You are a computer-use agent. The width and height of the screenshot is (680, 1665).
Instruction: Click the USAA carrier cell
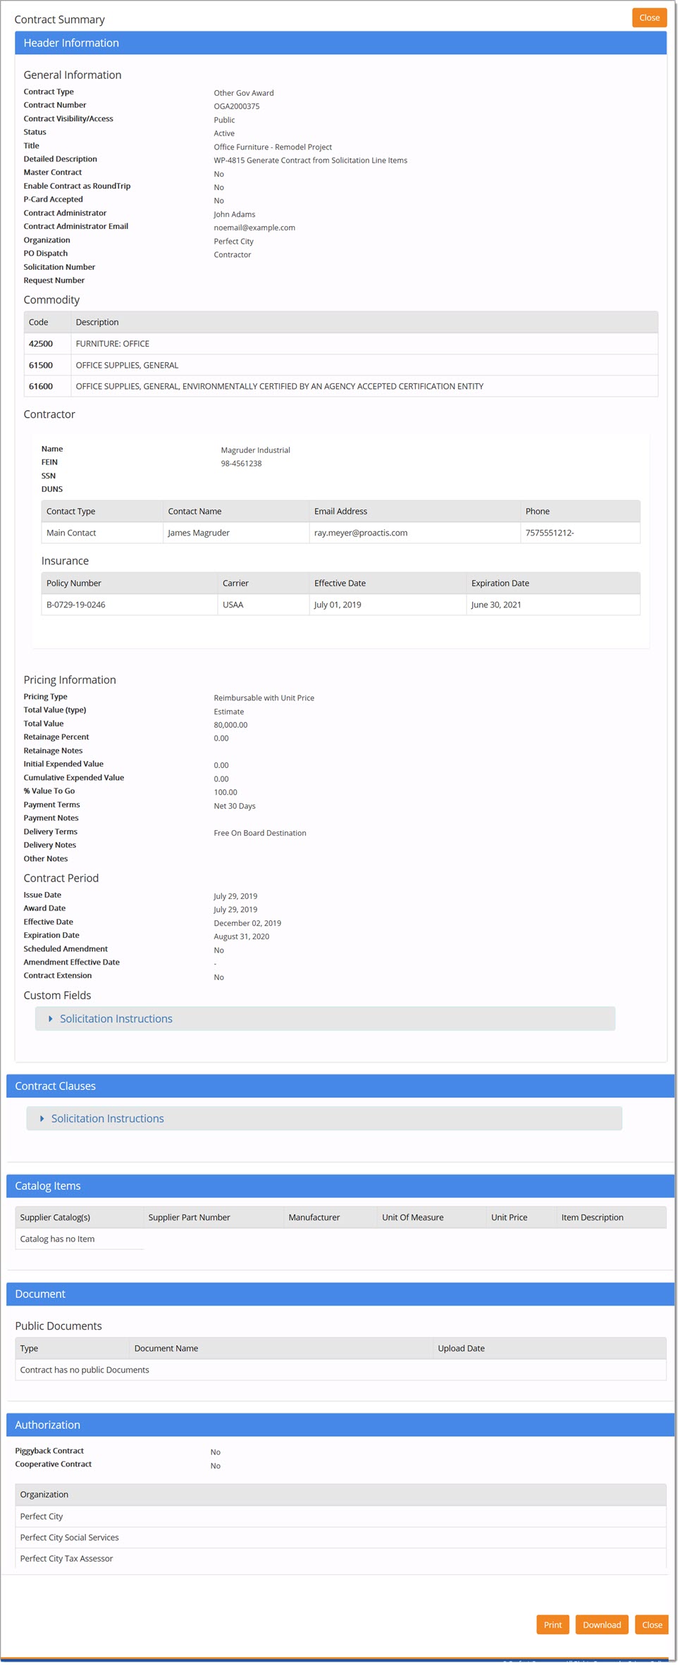click(264, 605)
